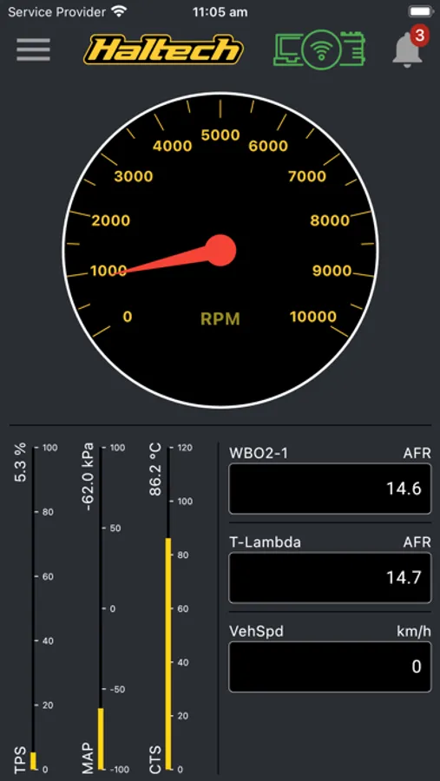
Task: Tap the WBO2-1 label
Action: point(259,453)
